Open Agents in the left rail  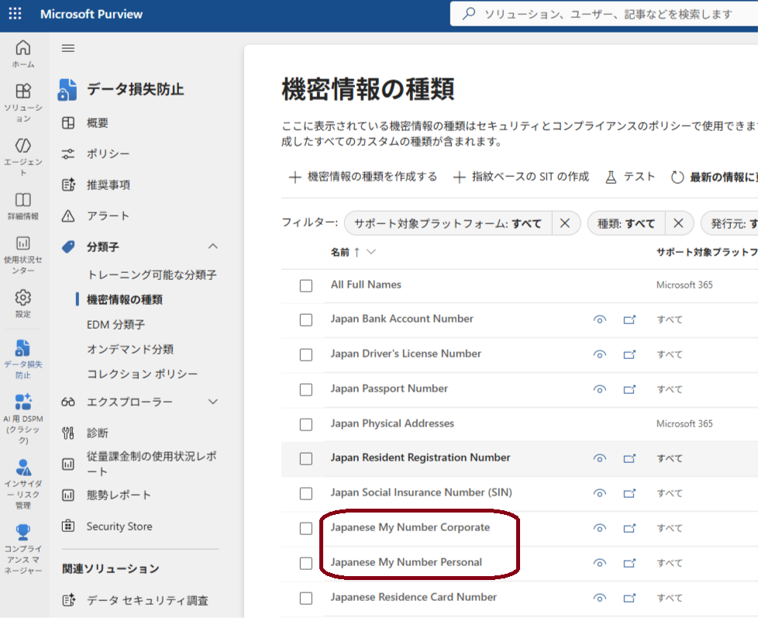point(23,157)
